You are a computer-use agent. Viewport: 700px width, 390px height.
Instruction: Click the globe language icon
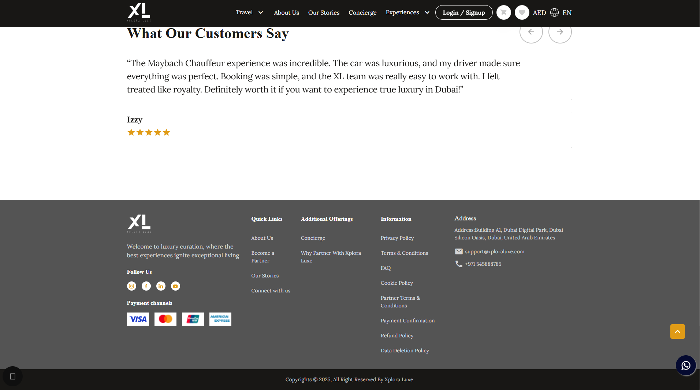(554, 12)
